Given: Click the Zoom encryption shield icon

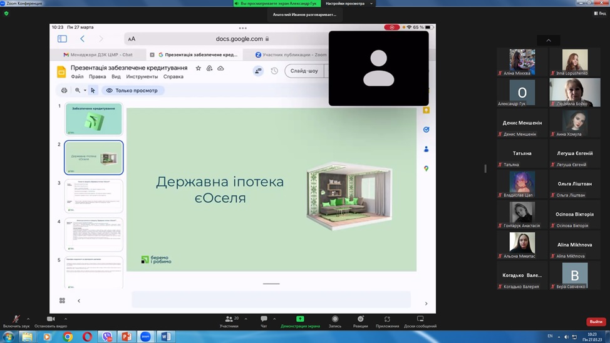Looking at the screenshot, I should (6, 13).
